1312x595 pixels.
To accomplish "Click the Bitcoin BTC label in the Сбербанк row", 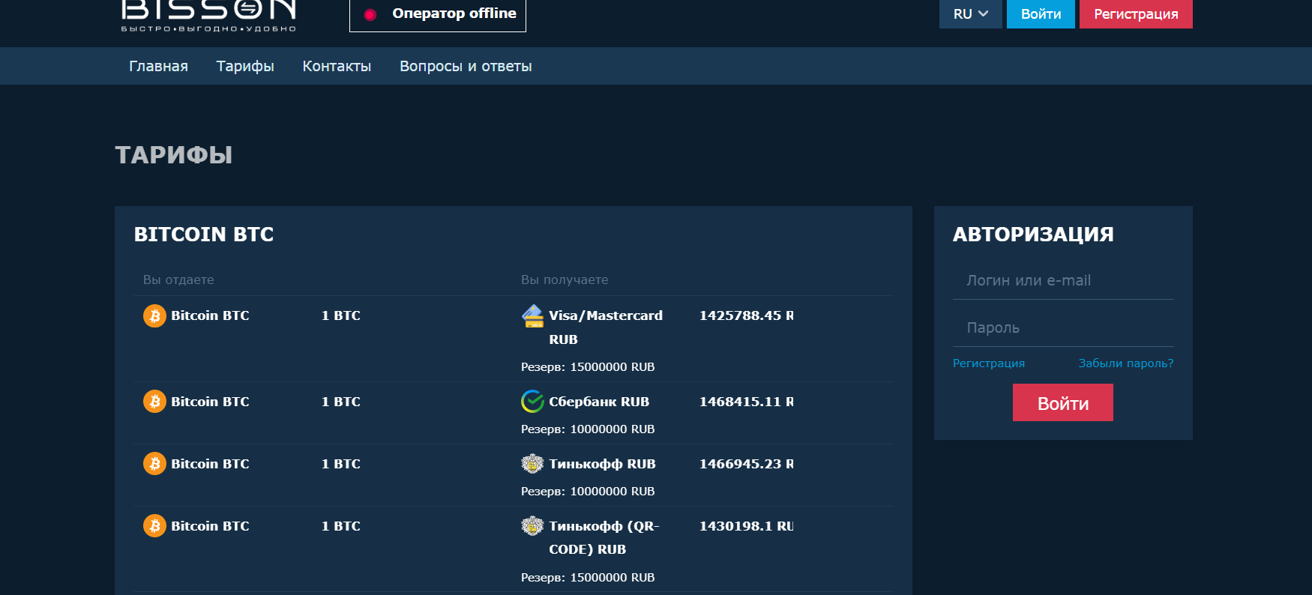I will [x=210, y=402].
